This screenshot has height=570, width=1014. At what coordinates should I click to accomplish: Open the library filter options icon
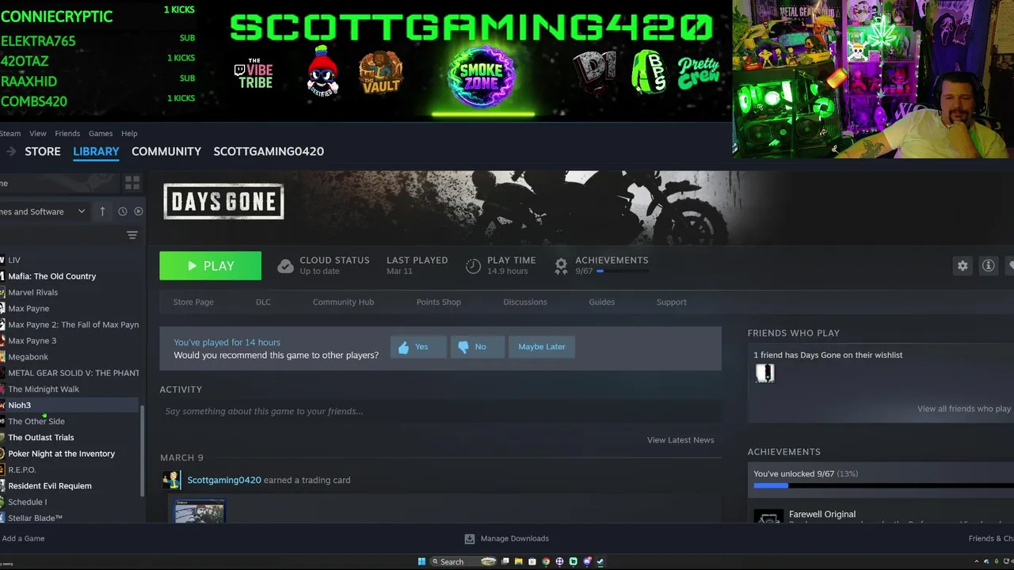132,235
